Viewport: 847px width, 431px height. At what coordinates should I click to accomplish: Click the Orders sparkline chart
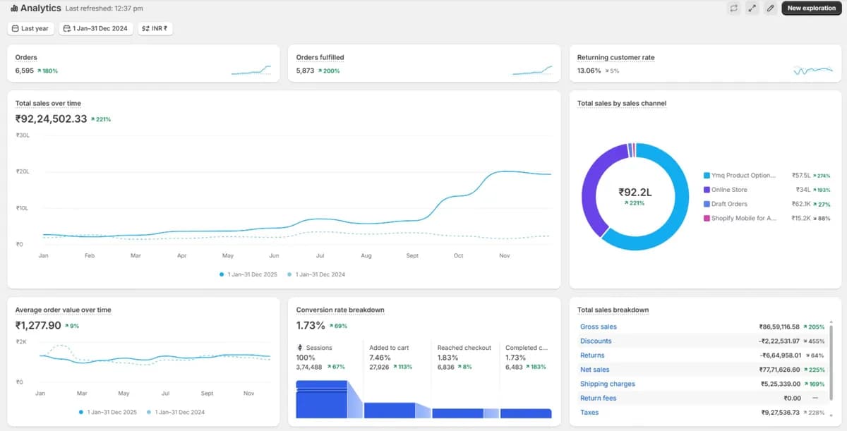(x=251, y=70)
